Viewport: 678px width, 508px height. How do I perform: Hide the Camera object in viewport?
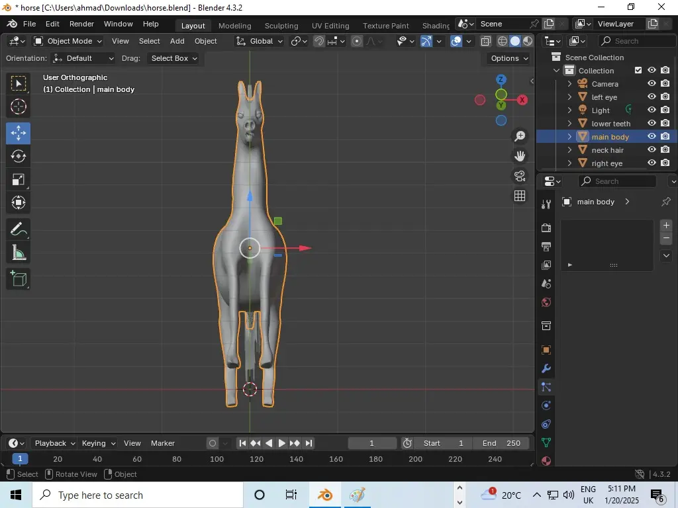pos(652,83)
